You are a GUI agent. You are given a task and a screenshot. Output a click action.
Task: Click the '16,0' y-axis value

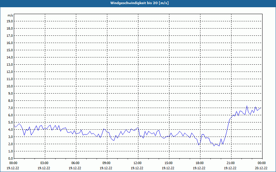click(10, 43)
